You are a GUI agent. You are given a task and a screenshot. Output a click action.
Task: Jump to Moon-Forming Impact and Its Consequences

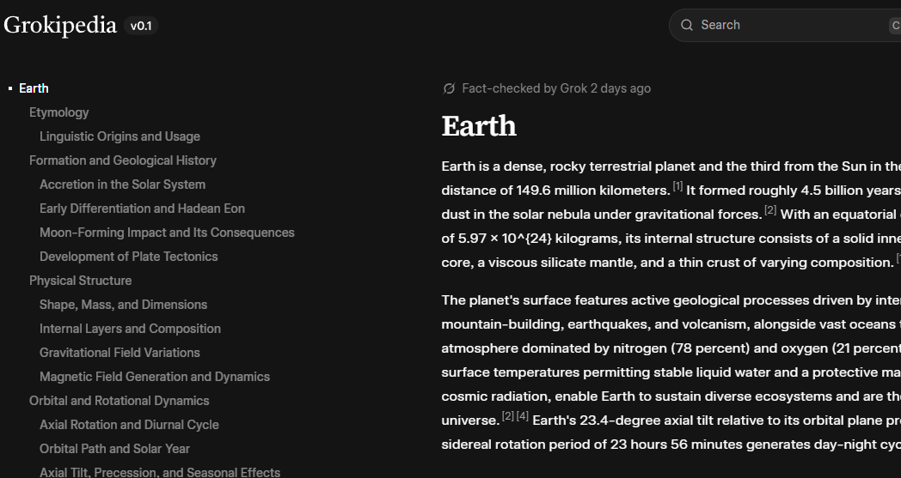pyautogui.click(x=167, y=233)
